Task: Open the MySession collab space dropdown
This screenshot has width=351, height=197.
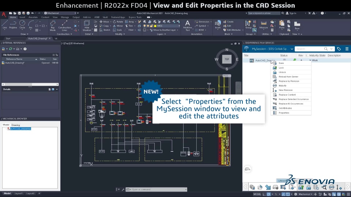Action: click(x=292, y=49)
